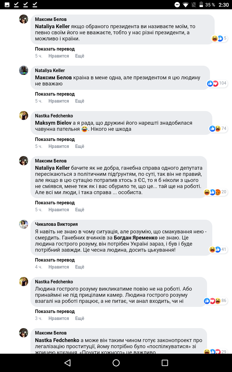Expand Ещё options under Nataliya Keller's comment
The image size is (232, 372).
[80, 101]
